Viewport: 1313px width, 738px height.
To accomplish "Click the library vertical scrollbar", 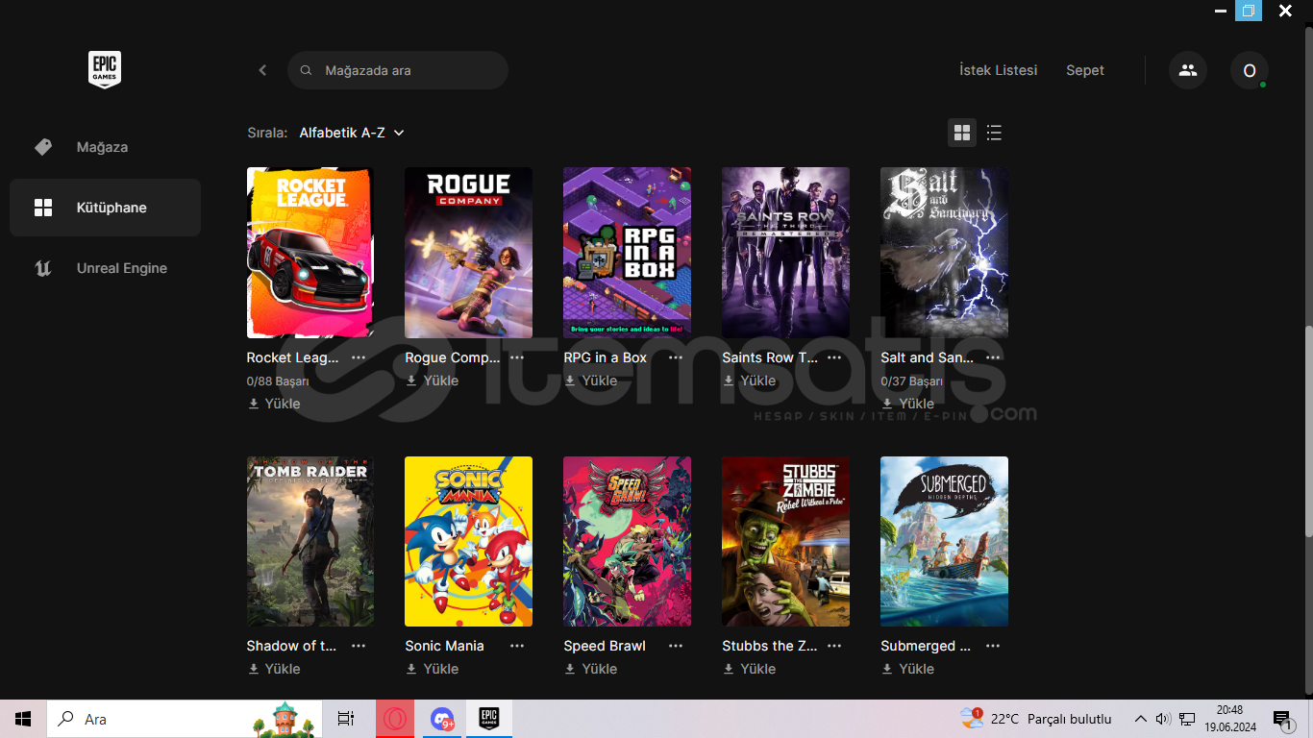I will pos(1307,430).
